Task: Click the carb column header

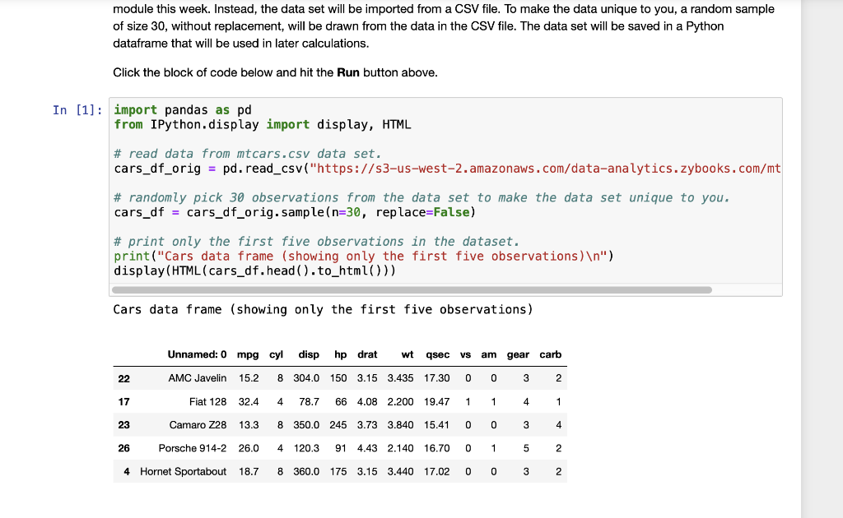Action: (x=550, y=354)
